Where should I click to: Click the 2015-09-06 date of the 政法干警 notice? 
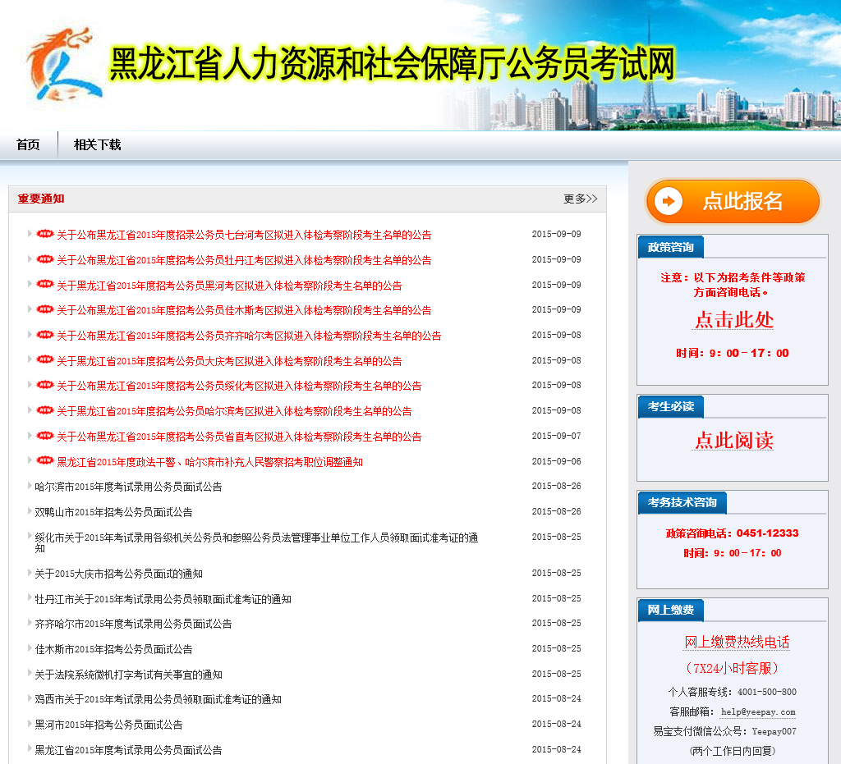[556, 461]
